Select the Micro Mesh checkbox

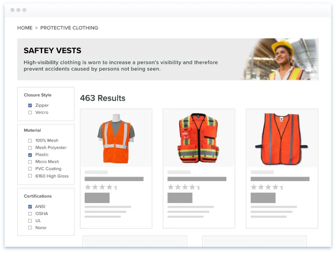tap(30, 162)
